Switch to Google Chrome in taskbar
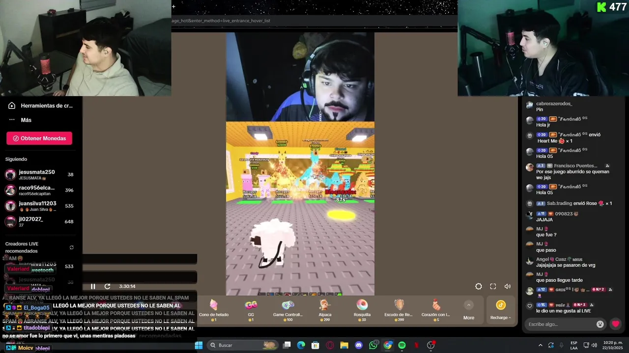Screen dimensions: 629x353 click(x=388, y=345)
